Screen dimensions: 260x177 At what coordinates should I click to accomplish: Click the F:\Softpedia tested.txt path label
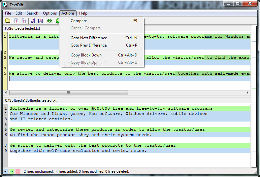point(22,28)
